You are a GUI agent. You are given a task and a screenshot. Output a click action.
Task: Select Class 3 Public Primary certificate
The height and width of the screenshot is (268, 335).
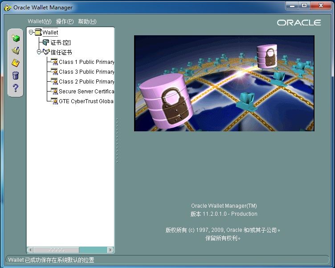(86, 72)
